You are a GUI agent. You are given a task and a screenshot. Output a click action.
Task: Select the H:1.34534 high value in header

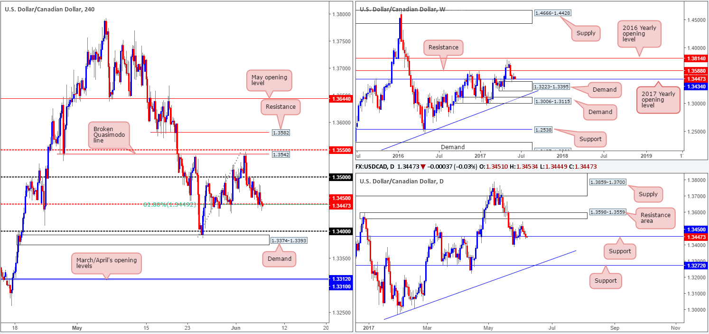click(x=524, y=168)
